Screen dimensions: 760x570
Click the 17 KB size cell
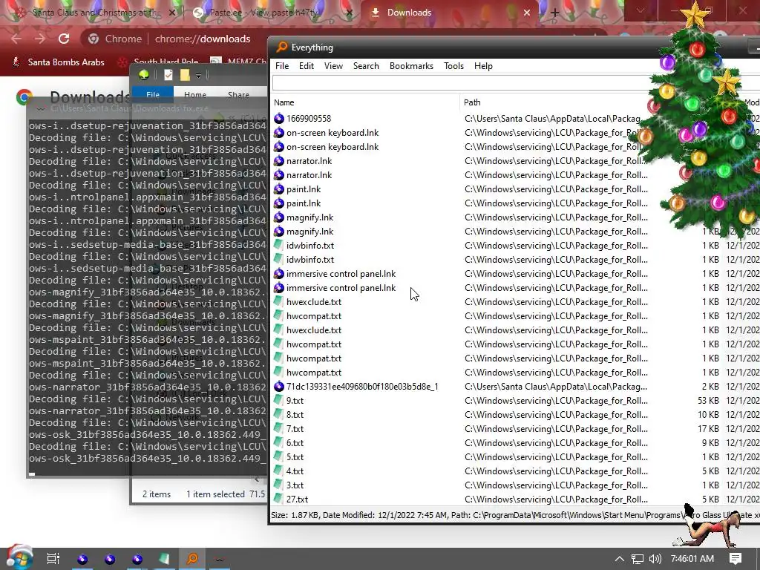click(708, 428)
